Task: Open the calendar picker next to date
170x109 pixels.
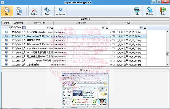Action: point(24,28)
